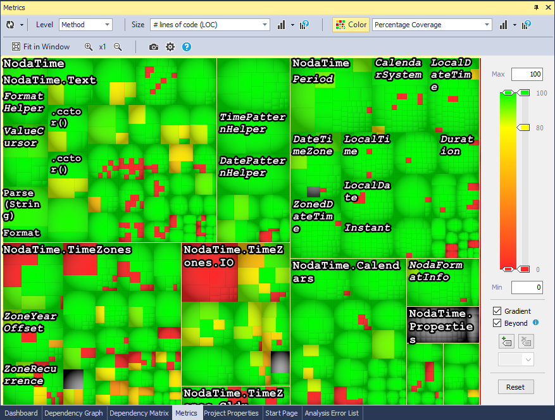Click the remove color threshold icon
Screen dimensions: 555x420
527,342
